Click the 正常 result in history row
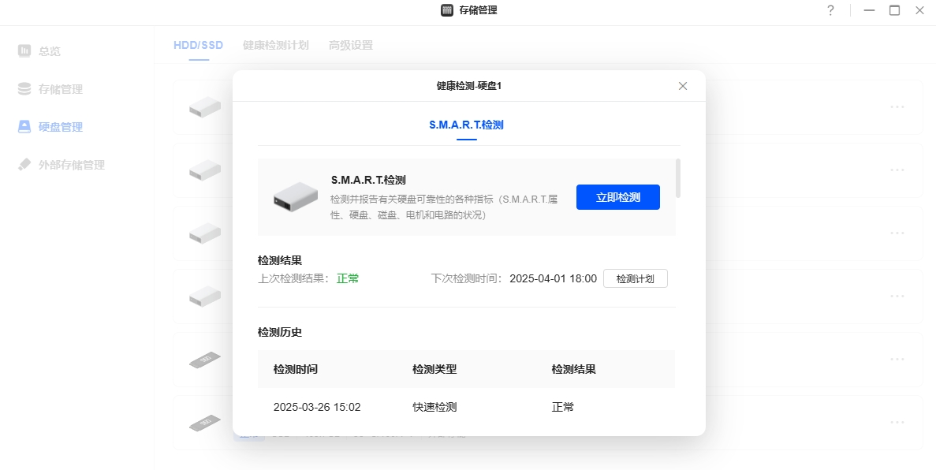 pyautogui.click(x=563, y=407)
